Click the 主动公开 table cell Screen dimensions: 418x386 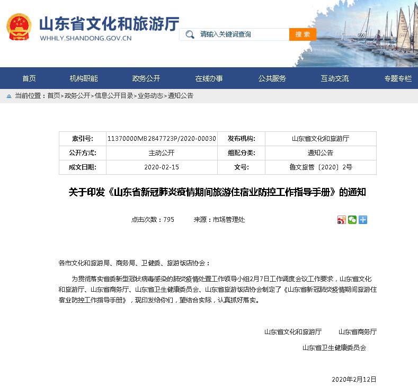click(162, 153)
